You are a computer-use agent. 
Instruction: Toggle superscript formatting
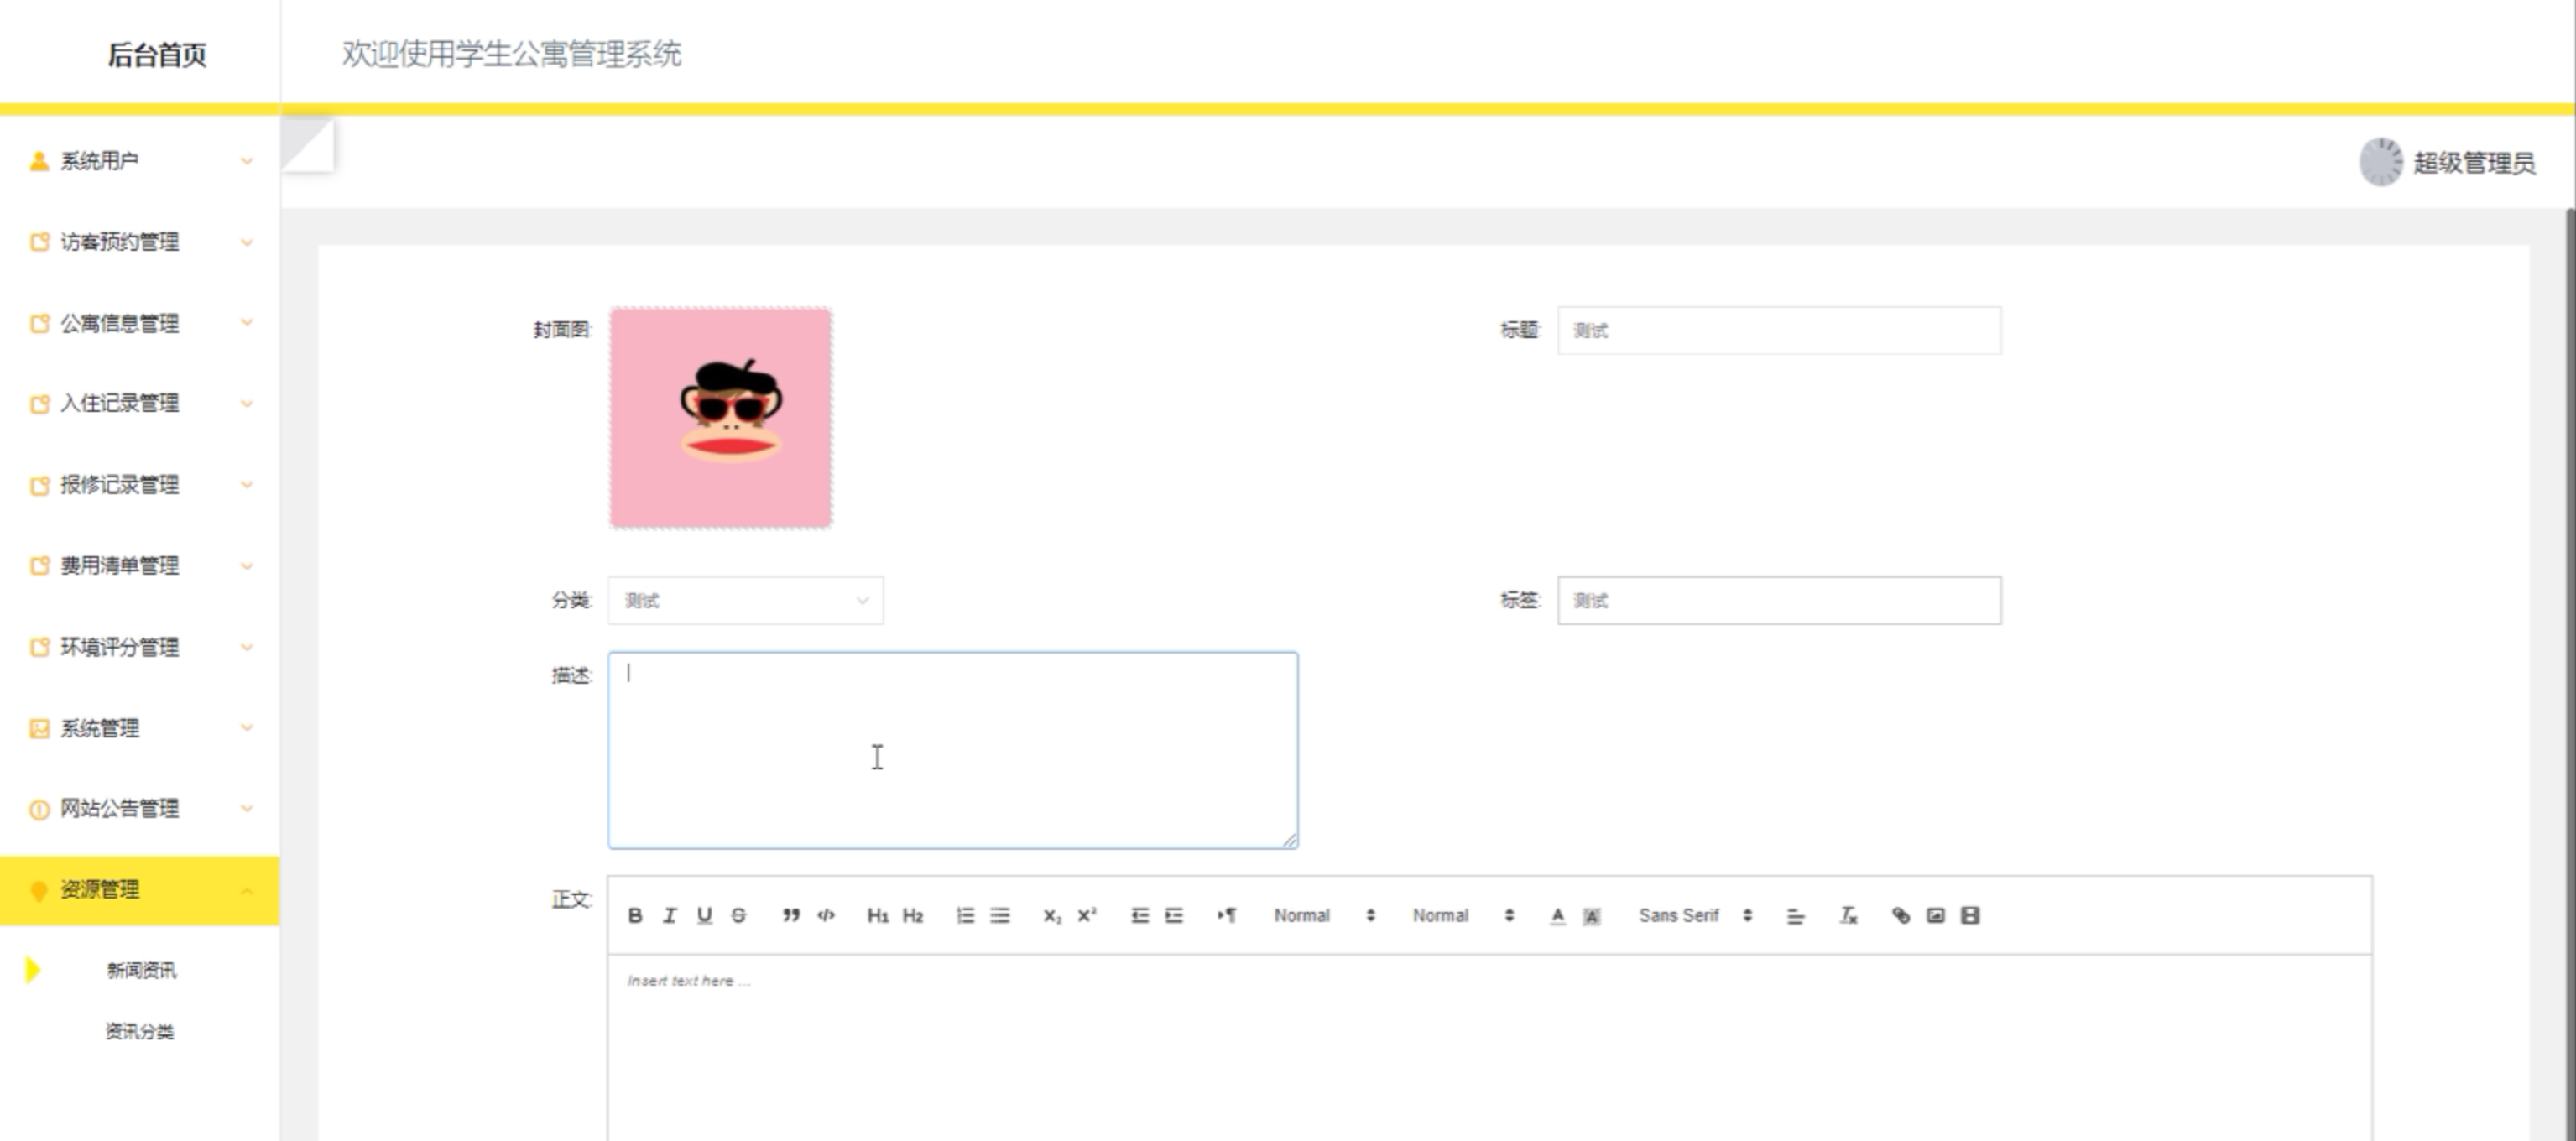[1087, 915]
